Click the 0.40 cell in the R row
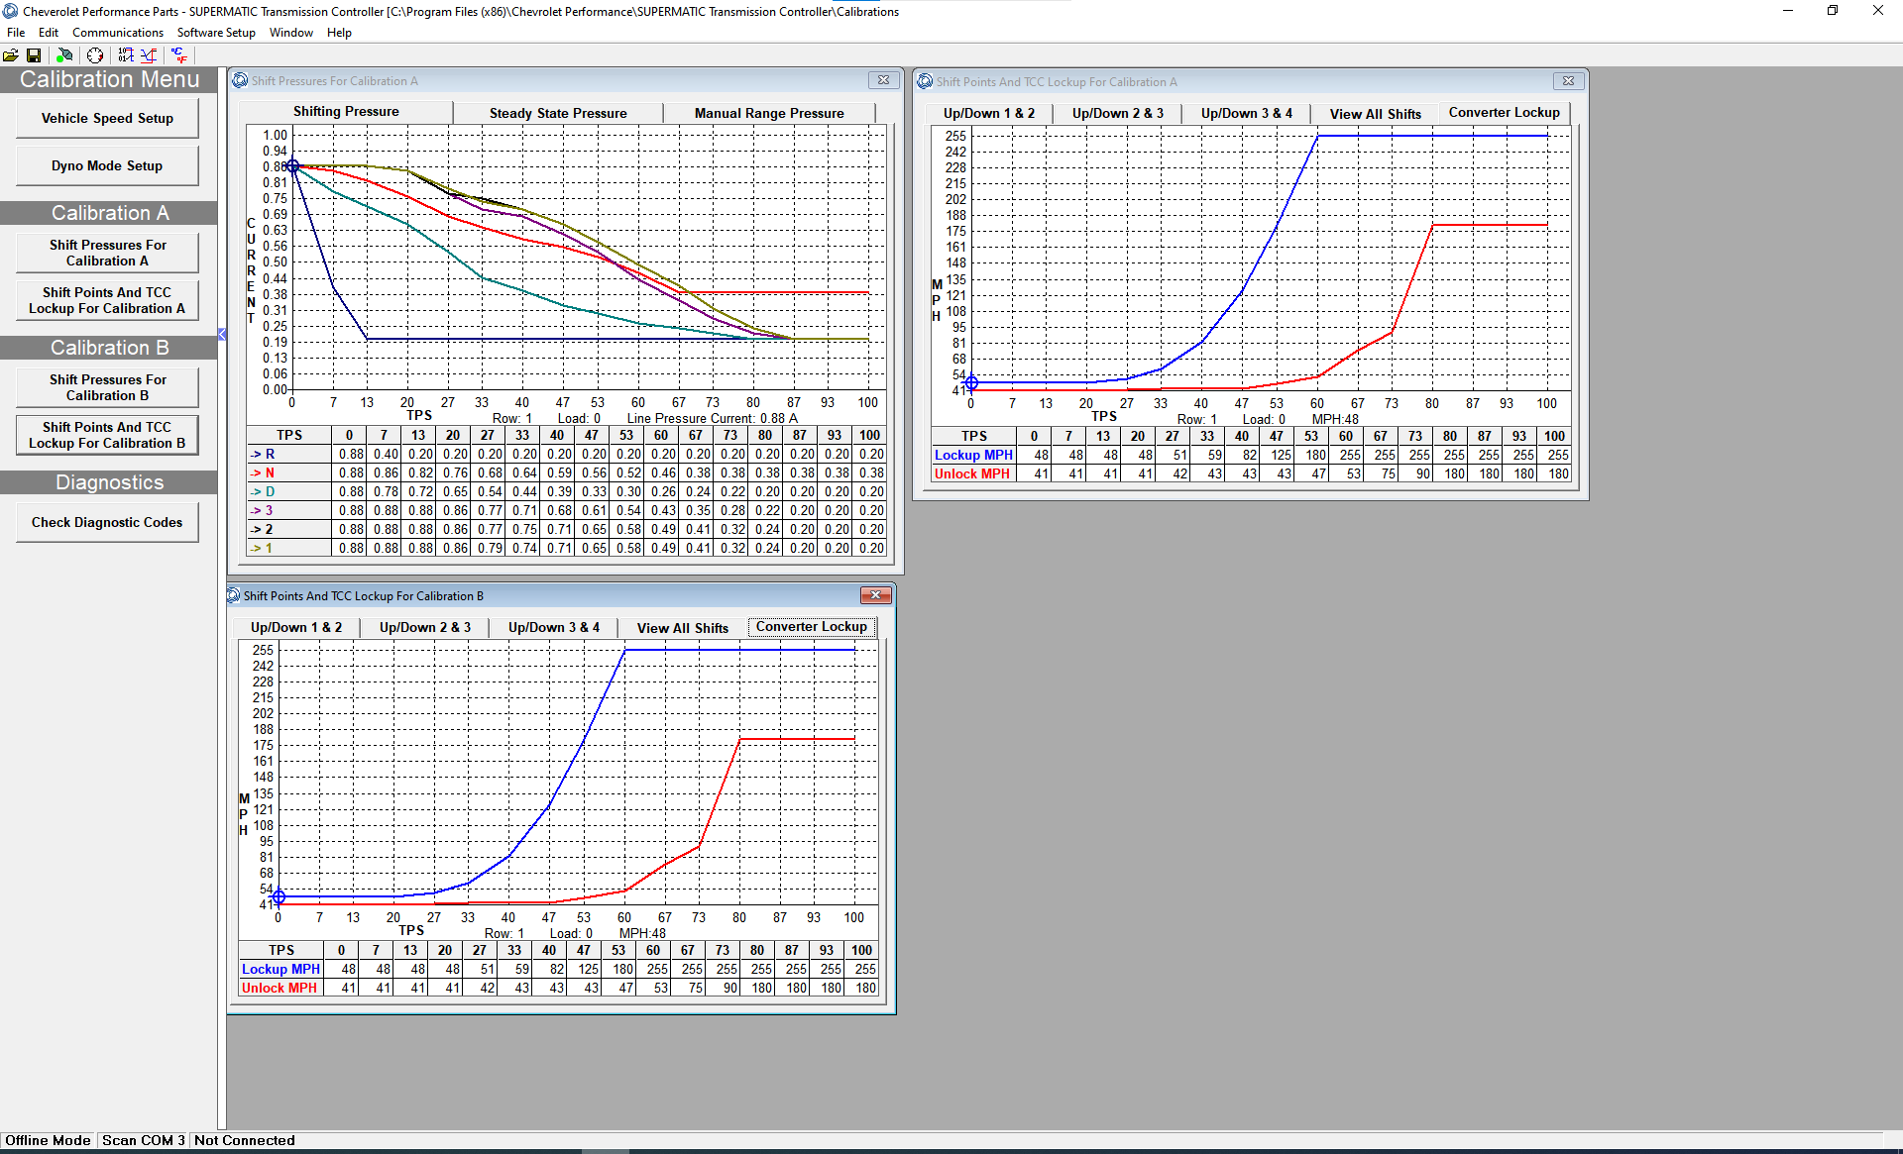The height and width of the screenshot is (1154, 1903). coord(385,454)
